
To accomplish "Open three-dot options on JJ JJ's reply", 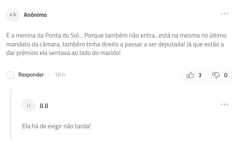I will click(x=225, y=104).
